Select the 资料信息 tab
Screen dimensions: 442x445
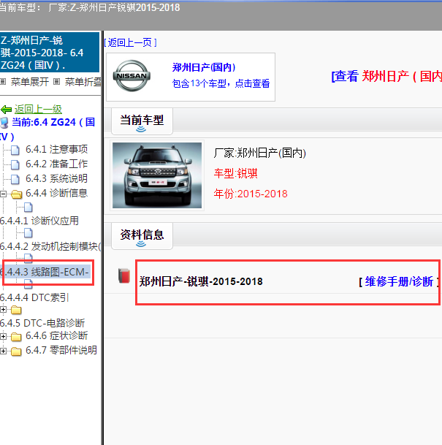tap(142, 235)
